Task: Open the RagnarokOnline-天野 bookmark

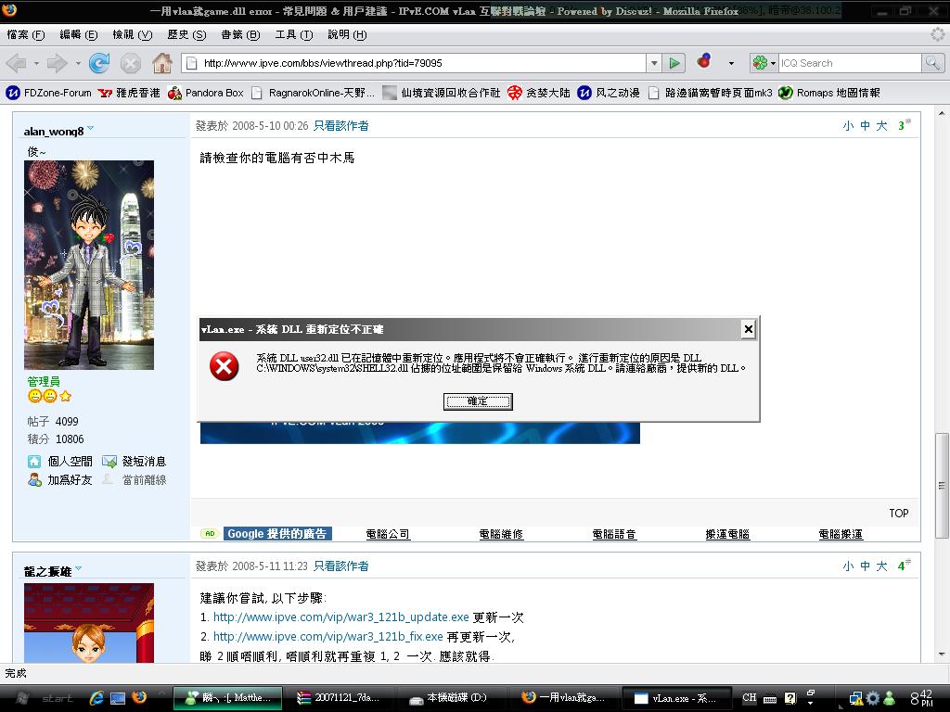Action: tap(314, 93)
